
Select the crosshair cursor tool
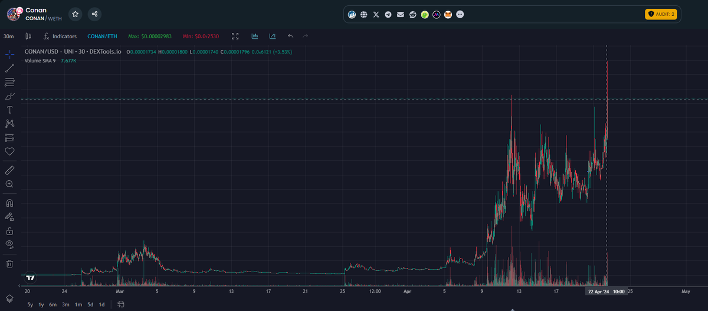(9, 55)
